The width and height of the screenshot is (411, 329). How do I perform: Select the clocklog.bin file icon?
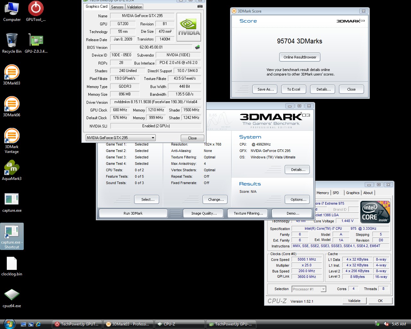(12, 266)
